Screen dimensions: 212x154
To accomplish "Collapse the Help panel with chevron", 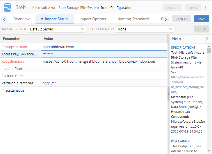I will click(206, 39).
